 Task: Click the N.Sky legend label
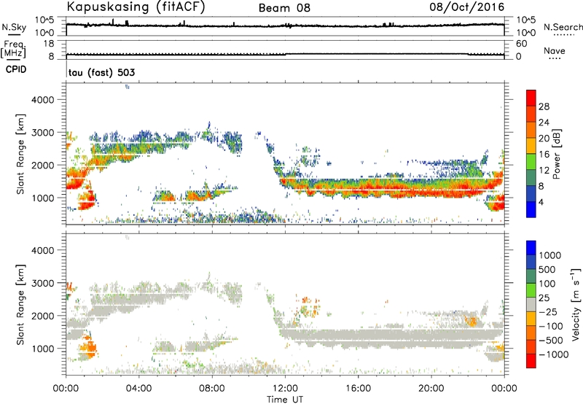click(x=14, y=27)
